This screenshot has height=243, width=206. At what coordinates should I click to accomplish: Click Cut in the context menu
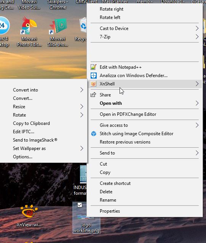[145, 164]
